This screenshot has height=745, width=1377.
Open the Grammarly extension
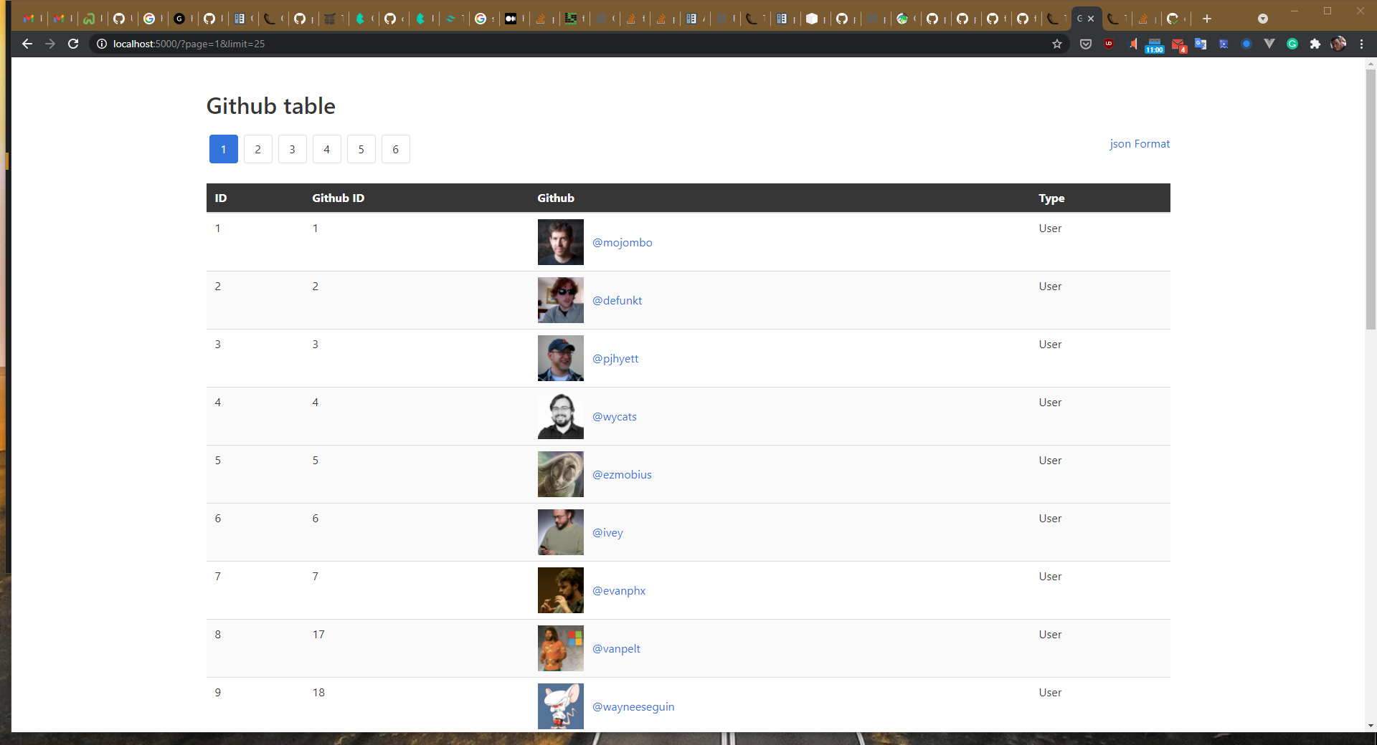click(x=1292, y=44)
